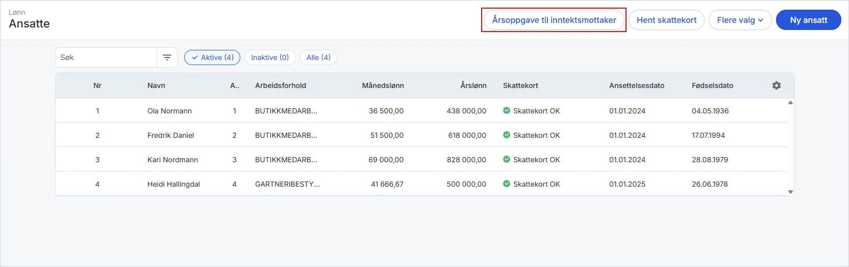The width and height of the screenshot is (849, 267).
Task: Sort by Skattekort column header
Action: [520, 85]
